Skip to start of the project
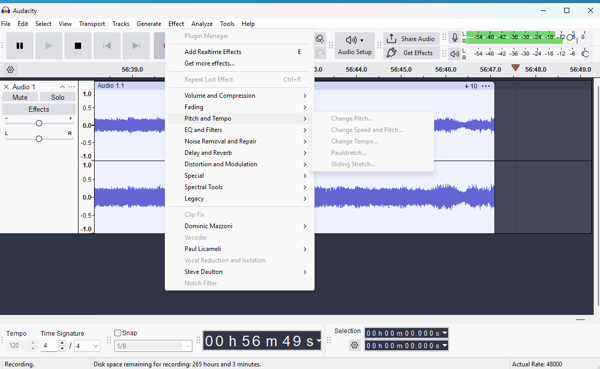 coord(107,46)
